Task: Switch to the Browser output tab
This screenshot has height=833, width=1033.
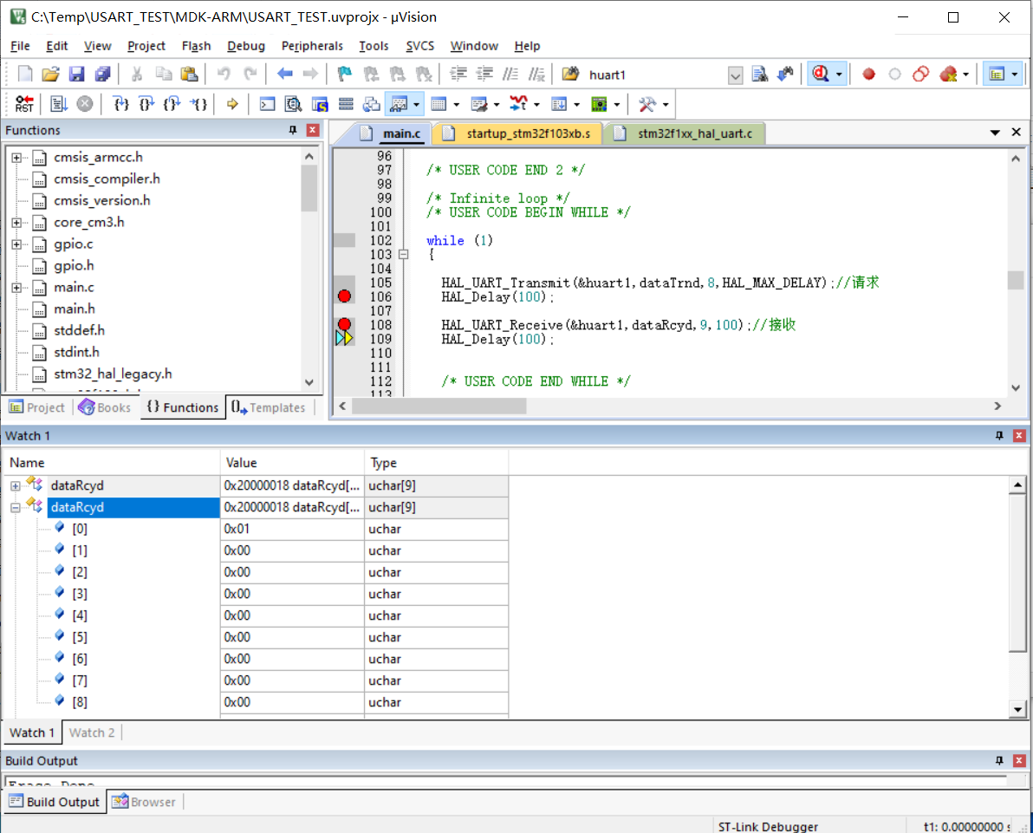Action: 144,802
